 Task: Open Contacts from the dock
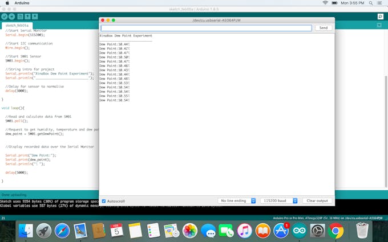99,231
